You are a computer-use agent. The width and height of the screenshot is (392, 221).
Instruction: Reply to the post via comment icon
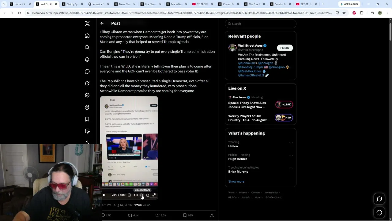(x=104, y=215)
